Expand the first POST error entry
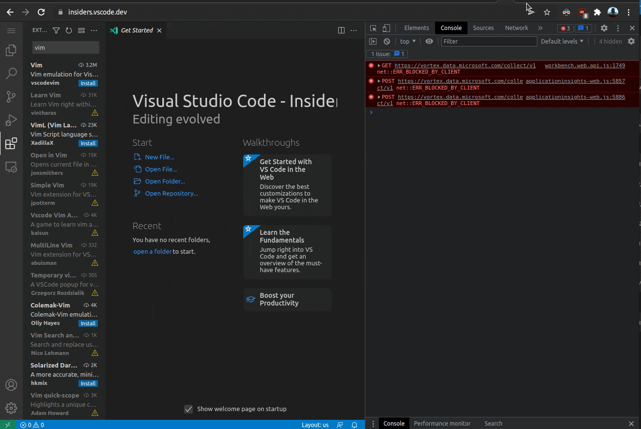The width and height of the screenshot is (641, 429). pos(379,81)
